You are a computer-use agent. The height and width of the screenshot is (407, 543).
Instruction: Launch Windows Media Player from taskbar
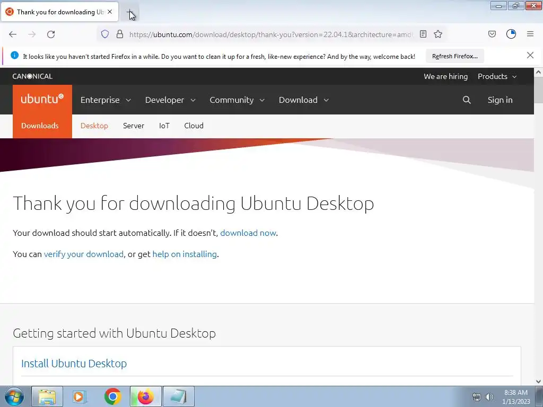[80, 396]
